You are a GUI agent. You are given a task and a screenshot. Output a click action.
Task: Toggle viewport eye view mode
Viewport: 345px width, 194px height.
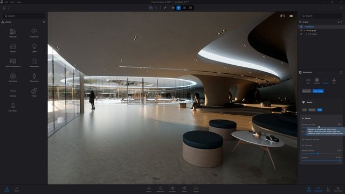[291, 16]
